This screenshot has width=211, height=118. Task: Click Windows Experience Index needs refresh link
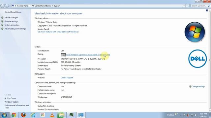88,55
